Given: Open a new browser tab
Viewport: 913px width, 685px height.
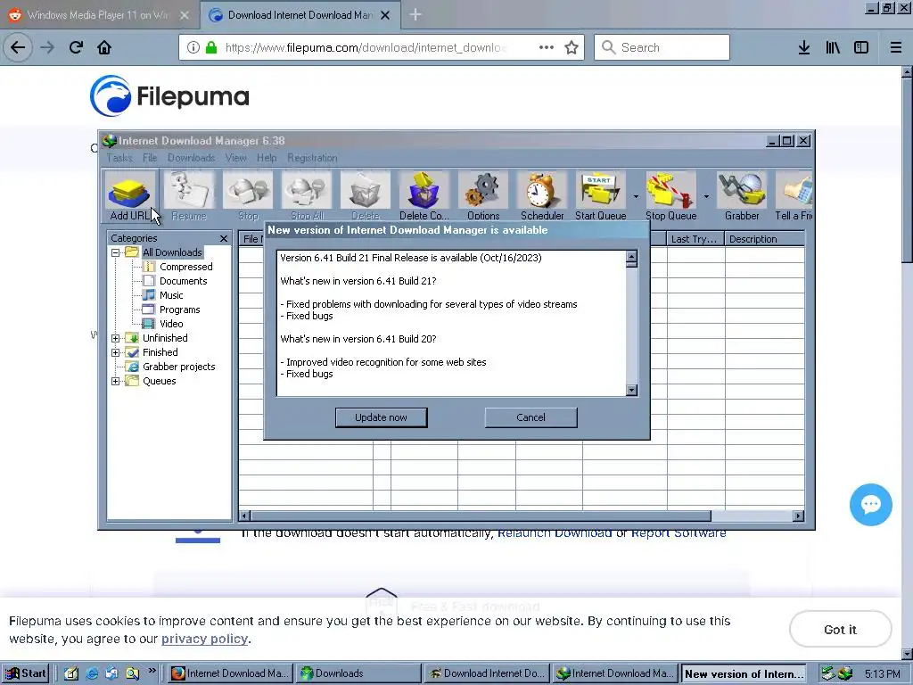Looking at the screenshot, I should tap(415, 15).
